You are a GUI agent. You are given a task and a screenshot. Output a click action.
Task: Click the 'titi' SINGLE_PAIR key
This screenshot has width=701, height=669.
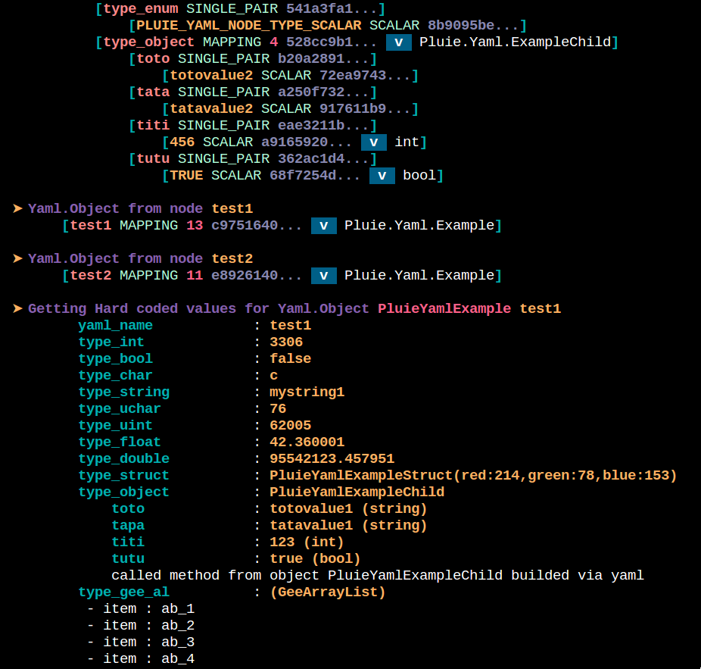pyautogui.click(x=154, y=125)
